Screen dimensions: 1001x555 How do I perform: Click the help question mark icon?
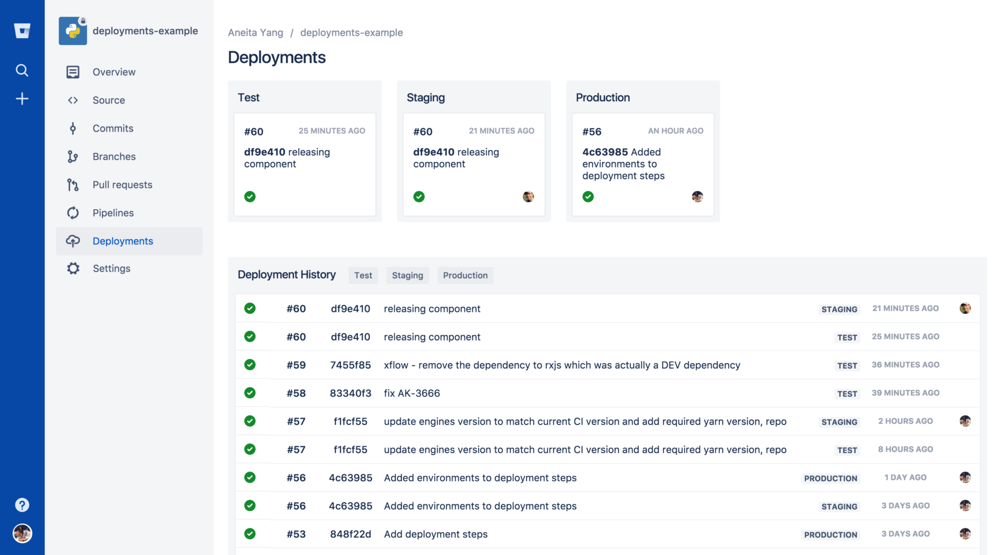click(22, 505)
